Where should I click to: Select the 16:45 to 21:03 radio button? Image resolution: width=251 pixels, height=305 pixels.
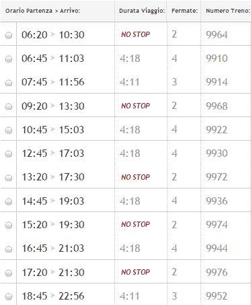coord(9,249)
